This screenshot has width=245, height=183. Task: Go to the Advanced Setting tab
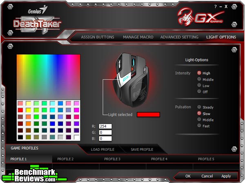coord(179,37)
